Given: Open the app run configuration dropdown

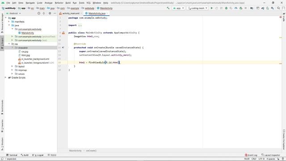Looking at the screenshot, I should click(x=178, y=8).
